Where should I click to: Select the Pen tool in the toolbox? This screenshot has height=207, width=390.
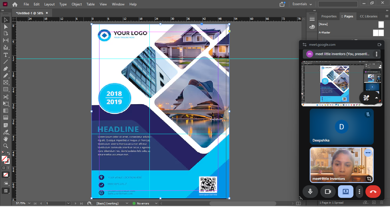[x=5, y=69]
